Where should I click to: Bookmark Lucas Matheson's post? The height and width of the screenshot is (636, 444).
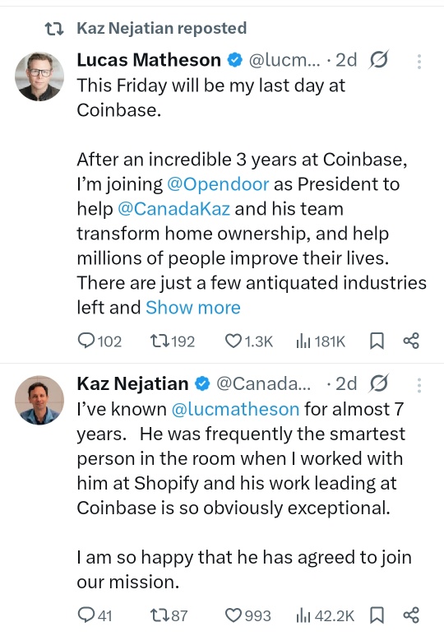pyautogui.click(x=377, y=341)
